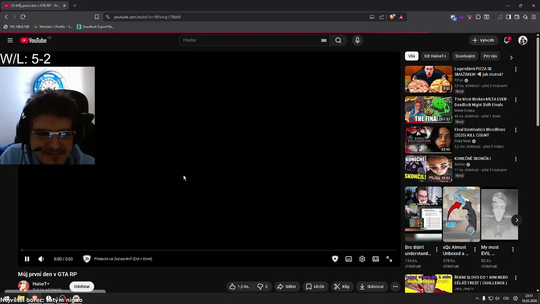Go to the YouTube home logo
Screen dimensions: 540x304
click(x=34, y=40)
